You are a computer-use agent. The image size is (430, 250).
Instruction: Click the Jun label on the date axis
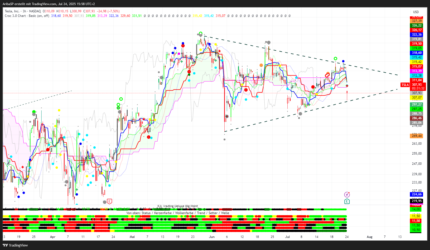[212, 237]
